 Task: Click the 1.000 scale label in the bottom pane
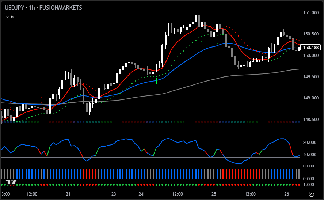[310, 184]
